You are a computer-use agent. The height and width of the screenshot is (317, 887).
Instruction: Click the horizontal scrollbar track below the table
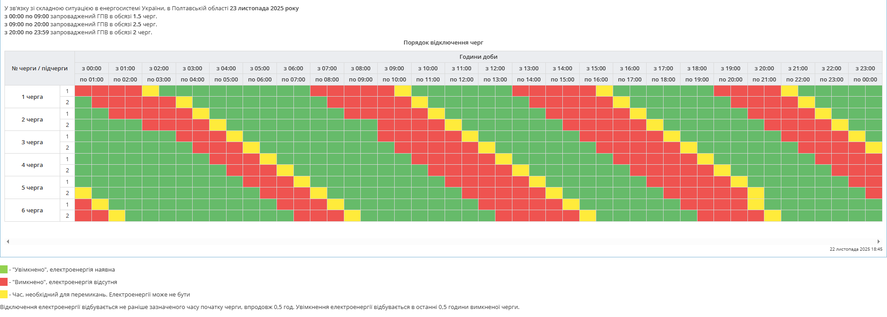tap(443, 241)
